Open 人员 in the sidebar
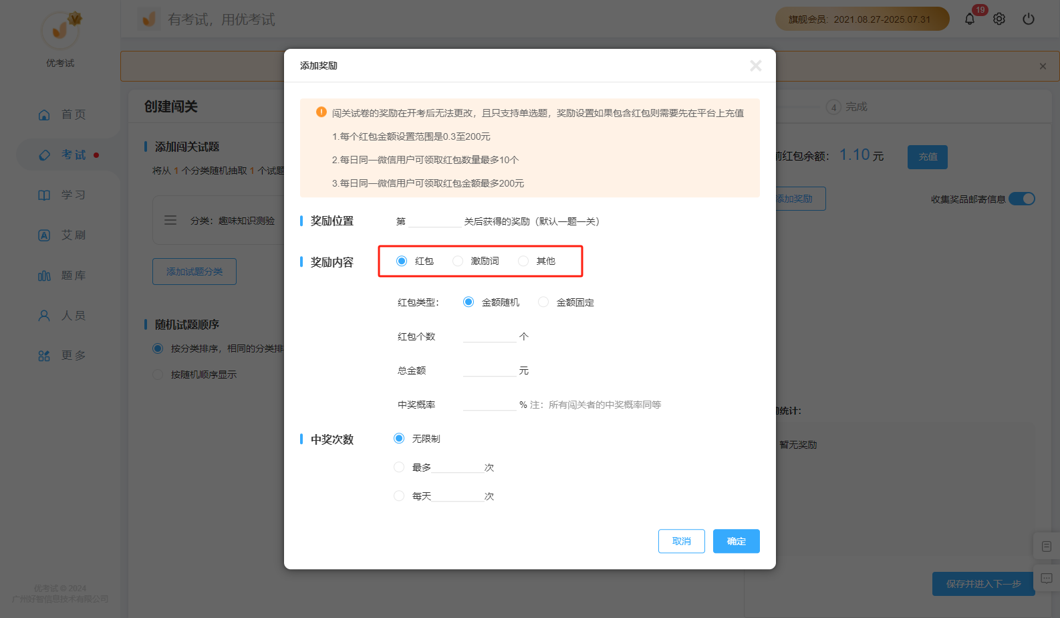 tap(61, 315)
